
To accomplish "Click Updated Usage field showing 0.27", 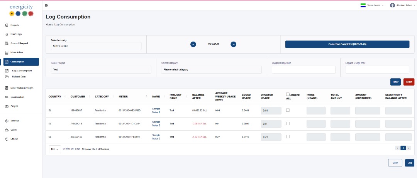I will pyautogui.click(x=271, y=137).
